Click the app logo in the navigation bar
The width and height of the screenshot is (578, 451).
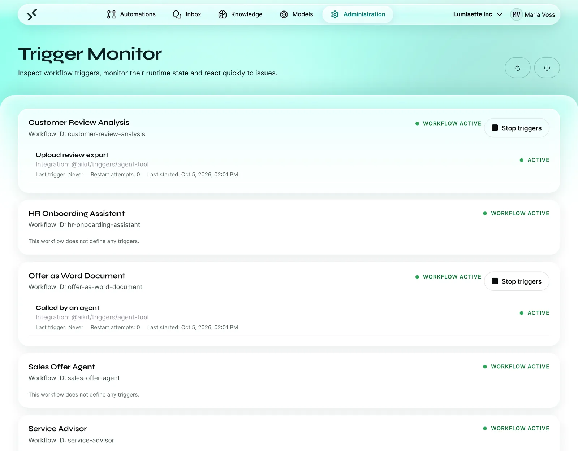(x=32, y=14)
